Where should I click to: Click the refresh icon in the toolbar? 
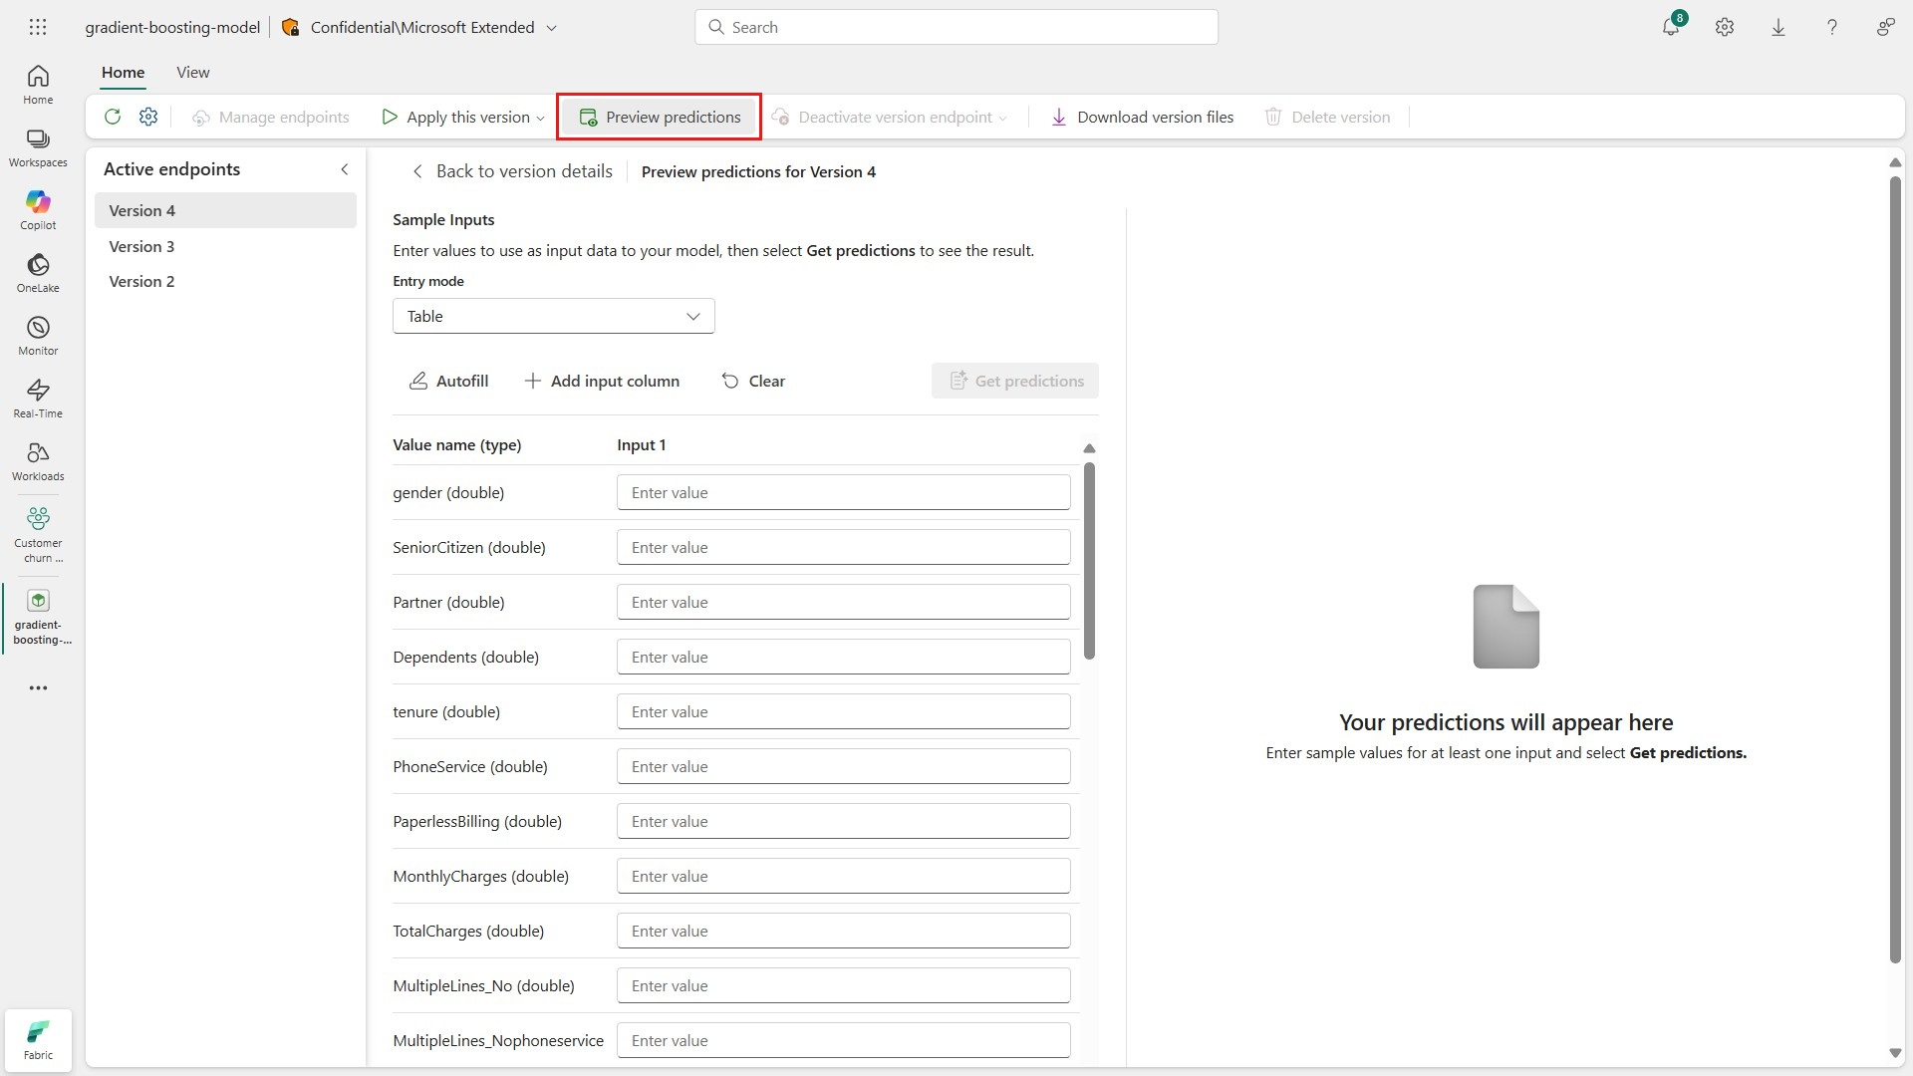click(113, 117)
